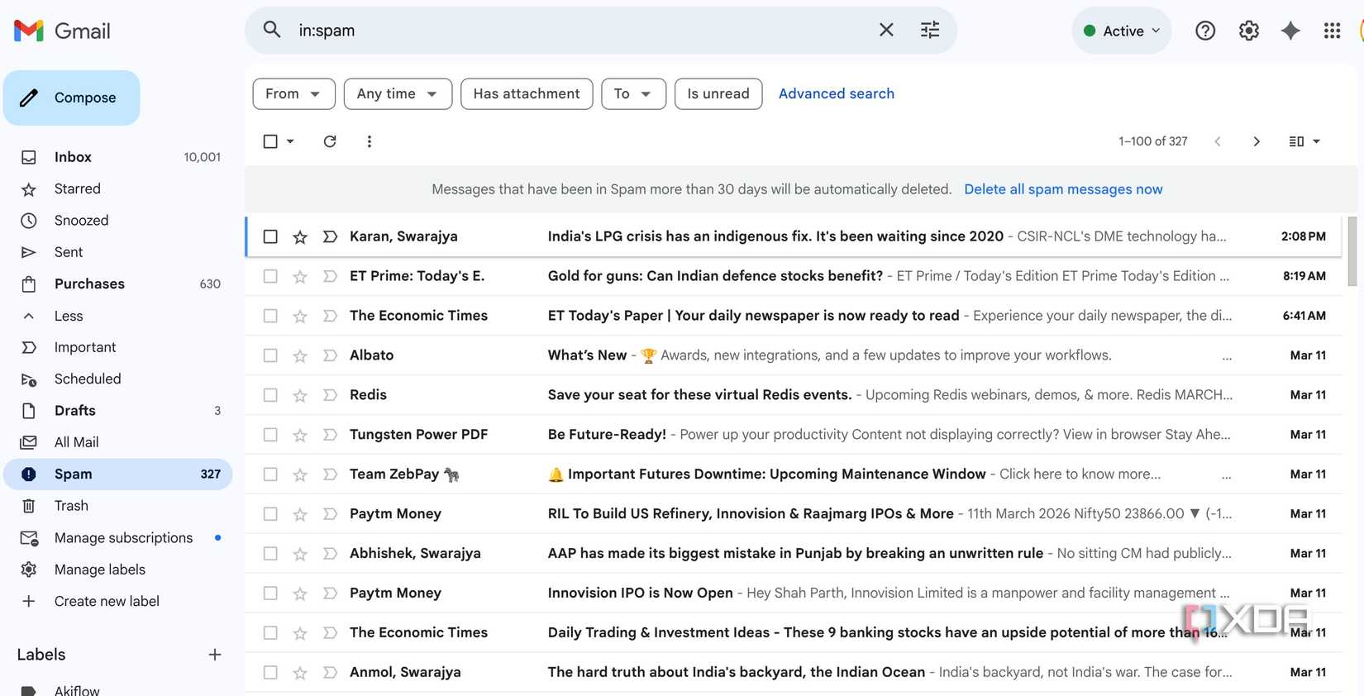
Task: Star the Team ZebPay email
Action: coord(300,475)
